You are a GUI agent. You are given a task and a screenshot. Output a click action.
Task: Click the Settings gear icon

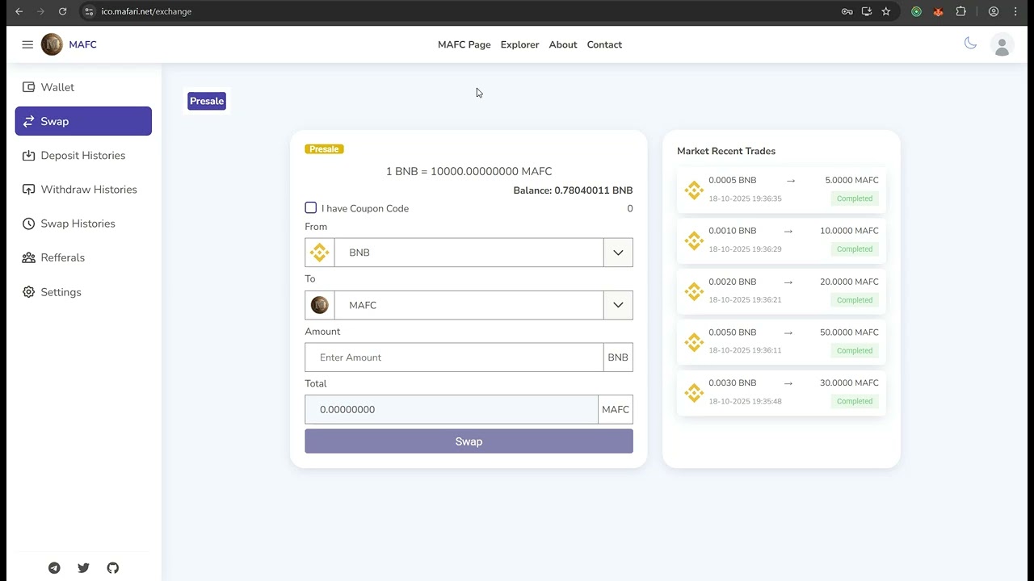coord(28,292)
